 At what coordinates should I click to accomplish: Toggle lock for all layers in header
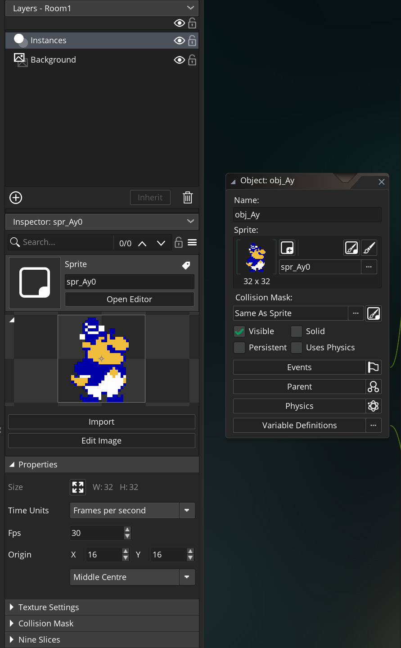192,23
